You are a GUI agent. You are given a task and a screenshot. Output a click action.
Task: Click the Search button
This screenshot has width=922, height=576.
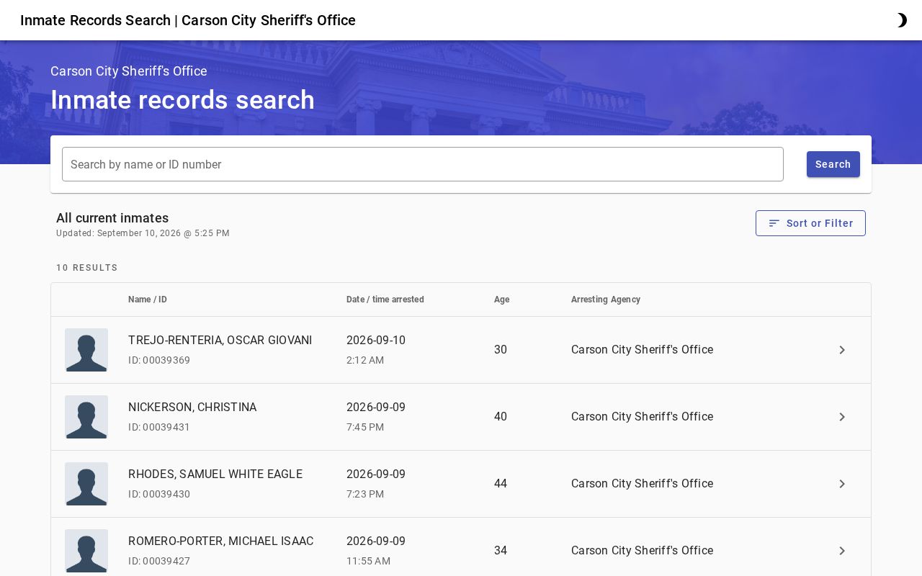point(833,164)
